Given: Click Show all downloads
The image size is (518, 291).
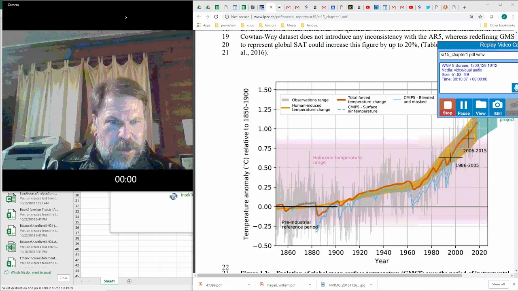Looking at the screenshot, I should [498, 284].
